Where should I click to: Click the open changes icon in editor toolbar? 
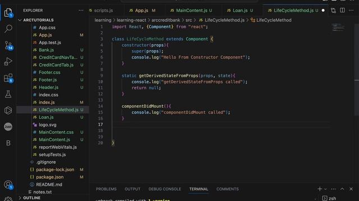coord(333,11)
